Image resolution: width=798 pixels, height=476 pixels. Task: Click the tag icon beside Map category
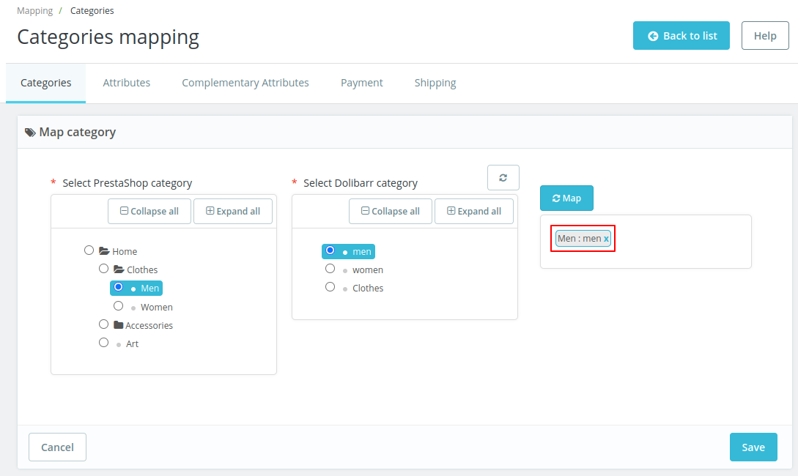point(30,133)
